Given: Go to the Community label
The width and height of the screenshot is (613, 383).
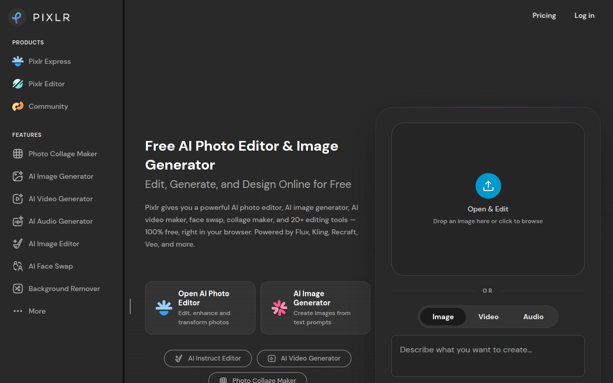Looking at the screenshot, I should pyautogui.click(x=48, y=106).
